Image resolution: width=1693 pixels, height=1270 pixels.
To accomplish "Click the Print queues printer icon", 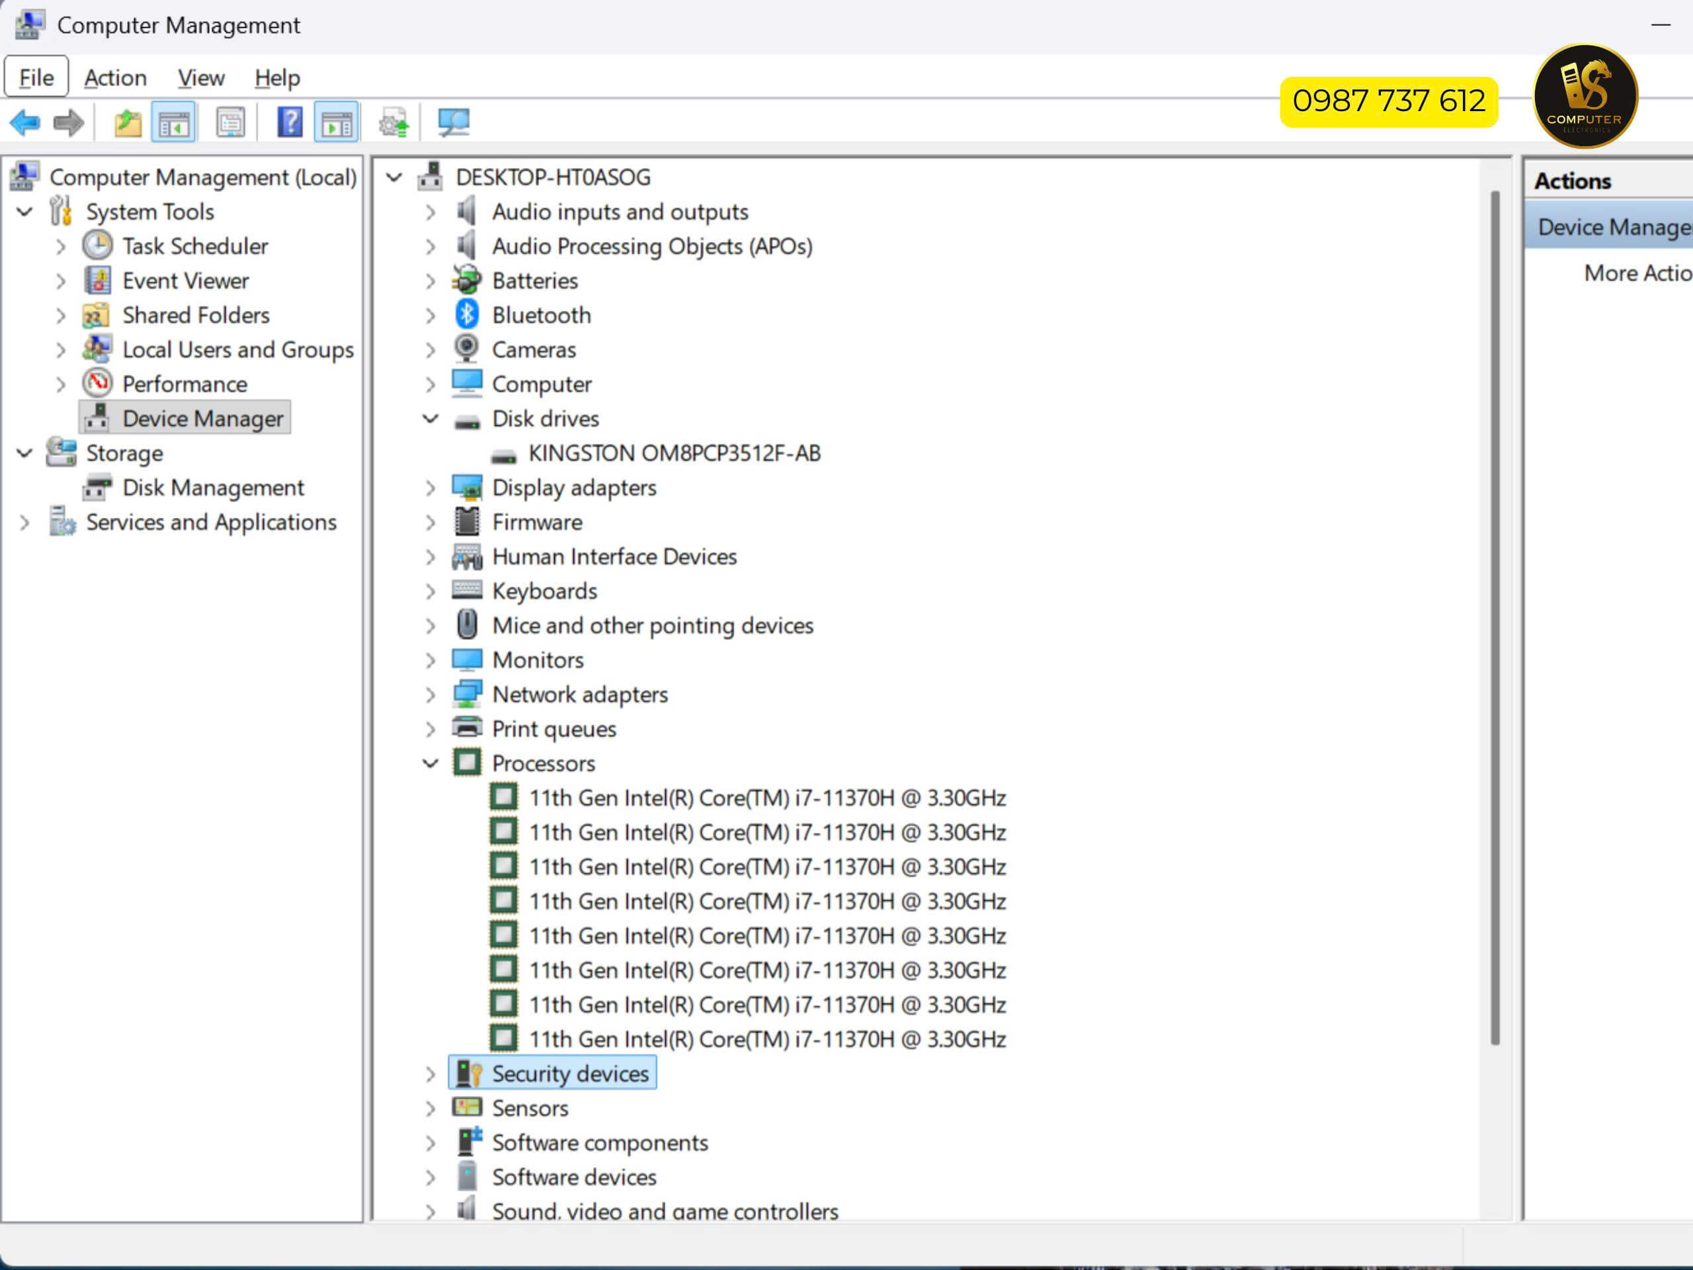I will (467, 727).
